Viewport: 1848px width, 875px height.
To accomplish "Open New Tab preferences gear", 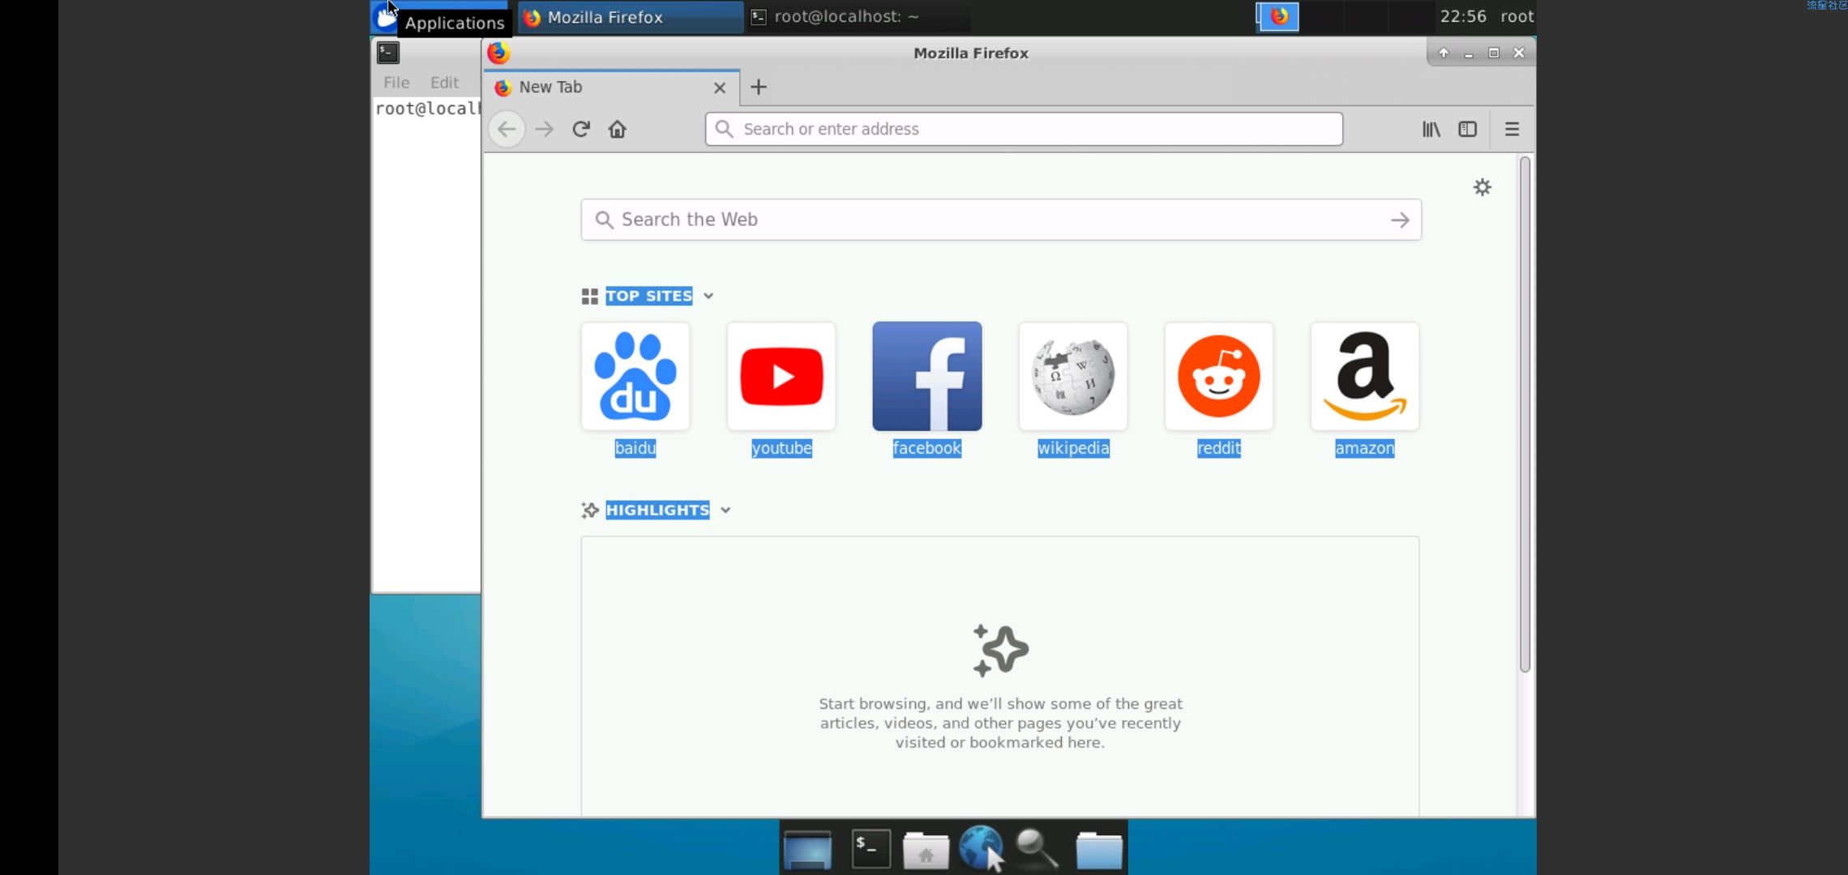I will [1482, 187].
